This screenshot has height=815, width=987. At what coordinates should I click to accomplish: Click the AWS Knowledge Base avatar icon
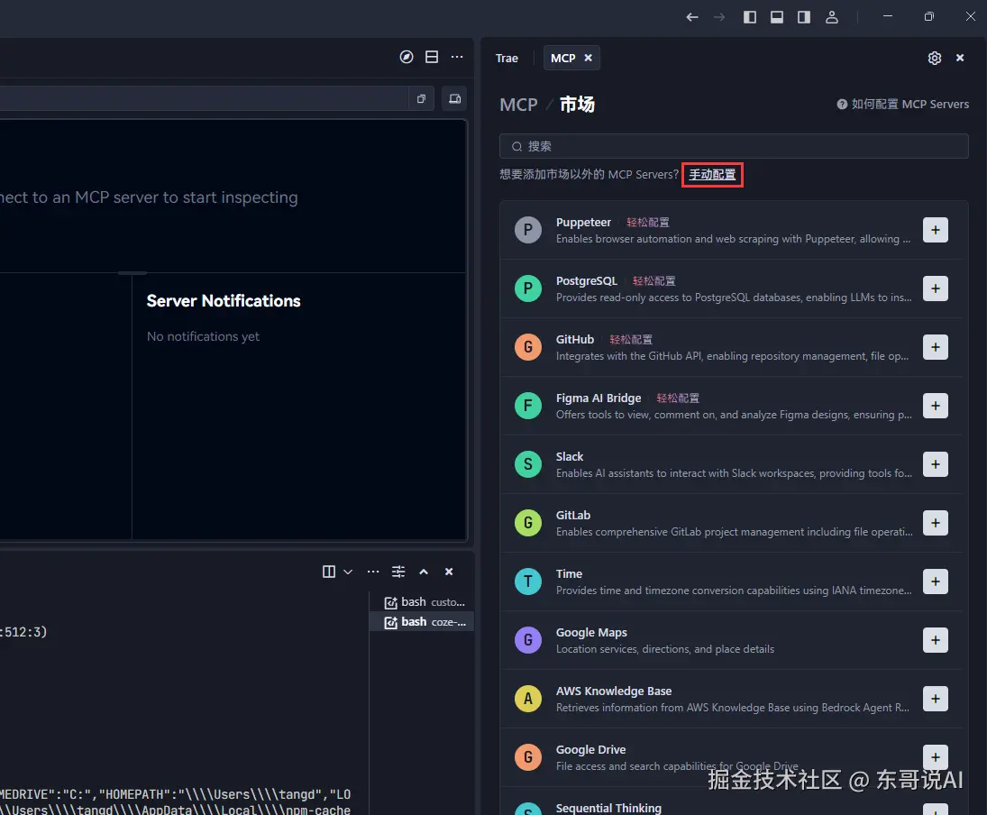point(528,699)
